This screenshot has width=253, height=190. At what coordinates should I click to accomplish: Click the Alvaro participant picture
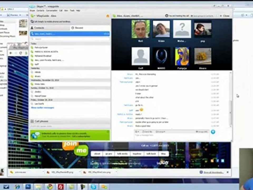pos(203,56)
